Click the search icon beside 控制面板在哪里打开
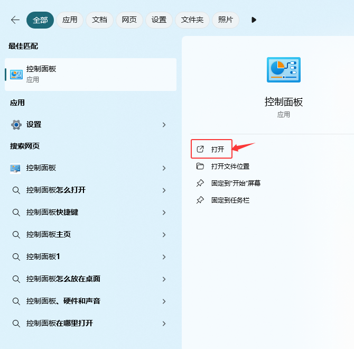354x349 pixels. (16, 324)
